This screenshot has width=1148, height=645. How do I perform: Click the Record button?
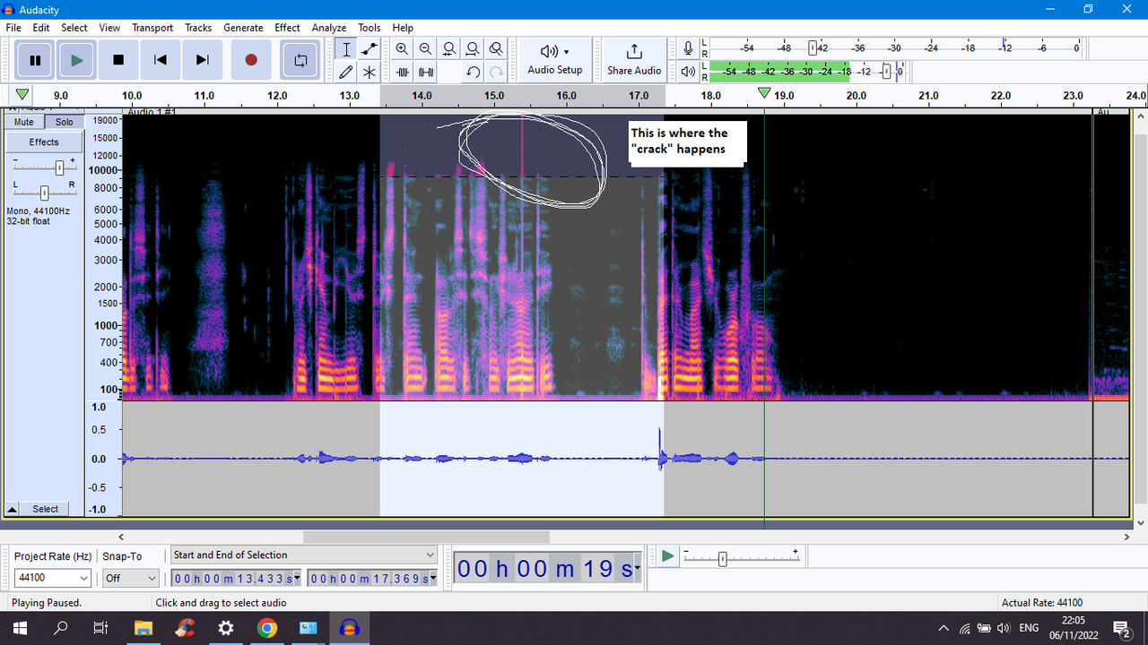[x=251, y=60]
